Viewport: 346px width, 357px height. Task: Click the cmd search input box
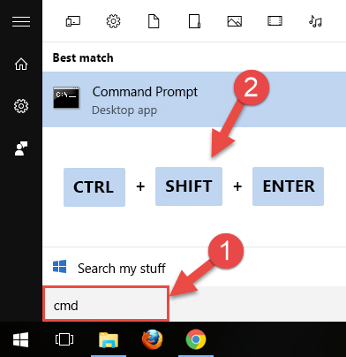(x=106, y=304)
